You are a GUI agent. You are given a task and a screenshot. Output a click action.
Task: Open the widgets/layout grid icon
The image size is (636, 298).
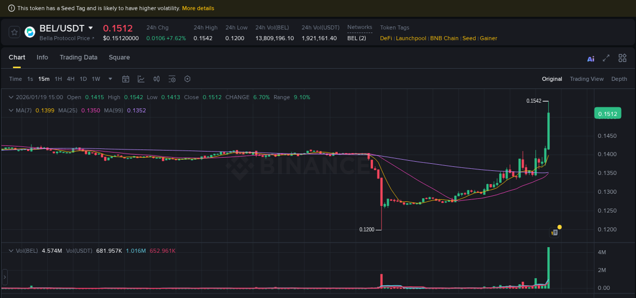pyautogui.click(x=622, y=58)
